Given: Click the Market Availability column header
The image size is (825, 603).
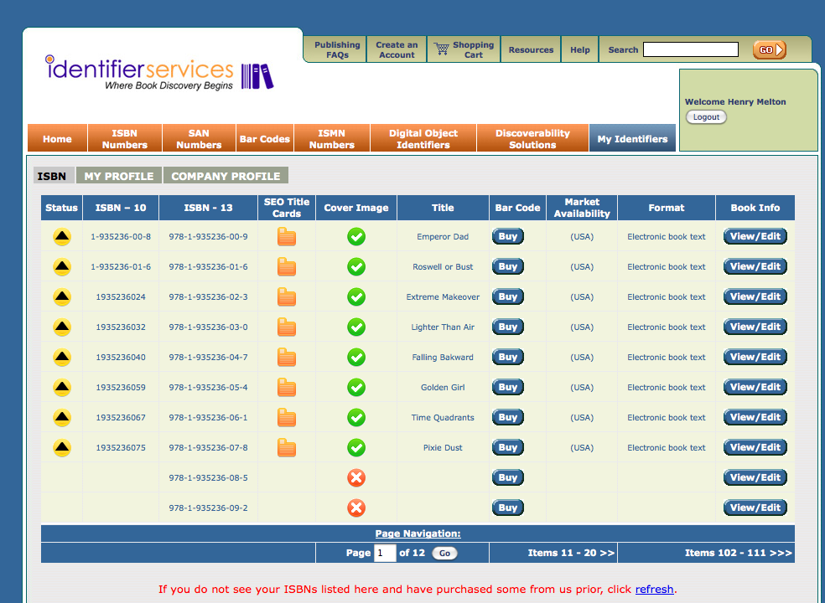Looking at the screenshot, I should pyautogui.click(x=582, y=208).
